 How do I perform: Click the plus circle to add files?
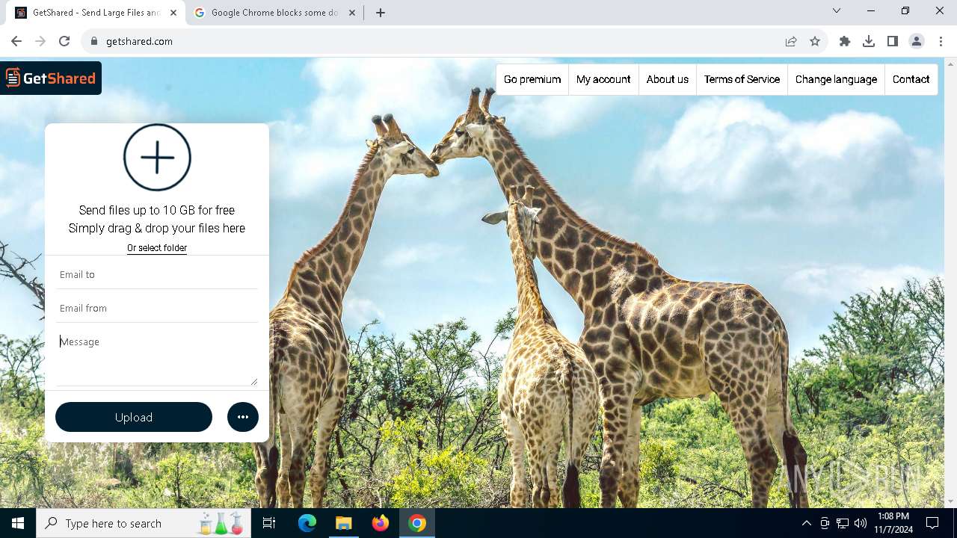pyautogui.click(x=157, y=158)
